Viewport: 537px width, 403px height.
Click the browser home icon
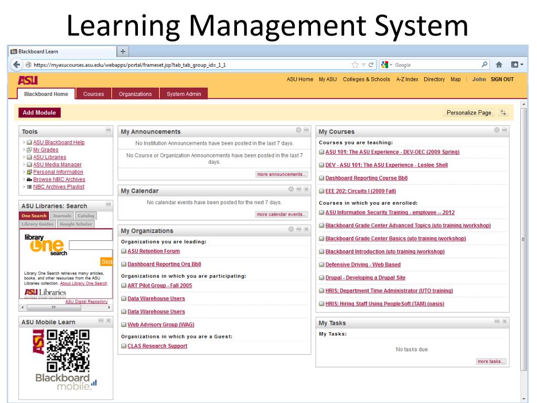coord(499,65)
